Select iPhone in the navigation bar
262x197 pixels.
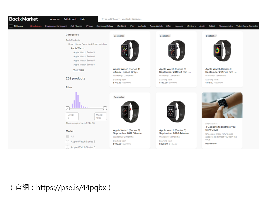pyautogui.click(x=89, y=26)
